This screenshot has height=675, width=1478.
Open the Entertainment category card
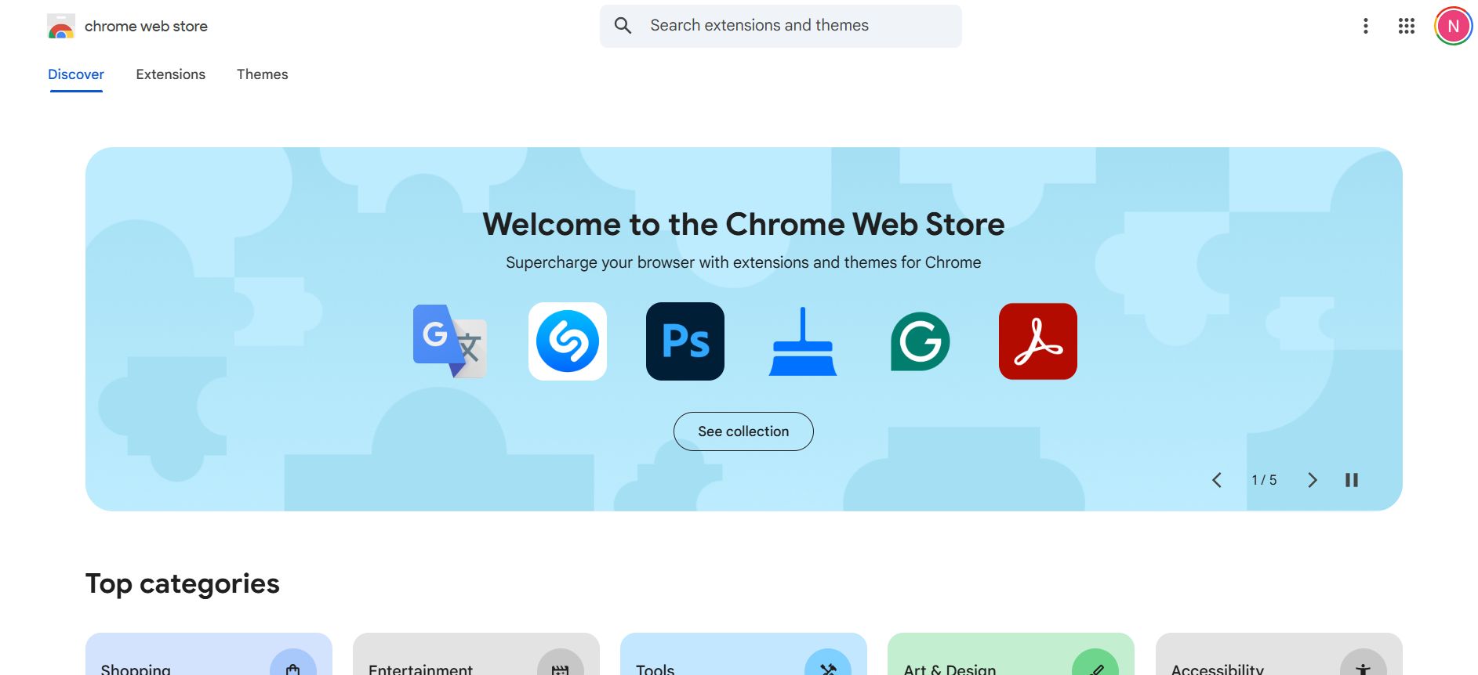coord(476,655)
